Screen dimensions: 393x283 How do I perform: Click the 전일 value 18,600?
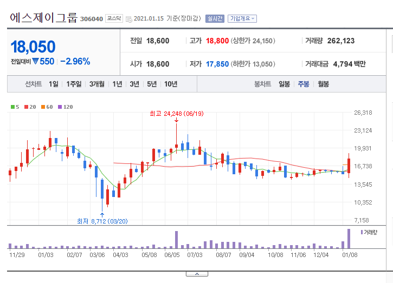click(x=158, y=41)
